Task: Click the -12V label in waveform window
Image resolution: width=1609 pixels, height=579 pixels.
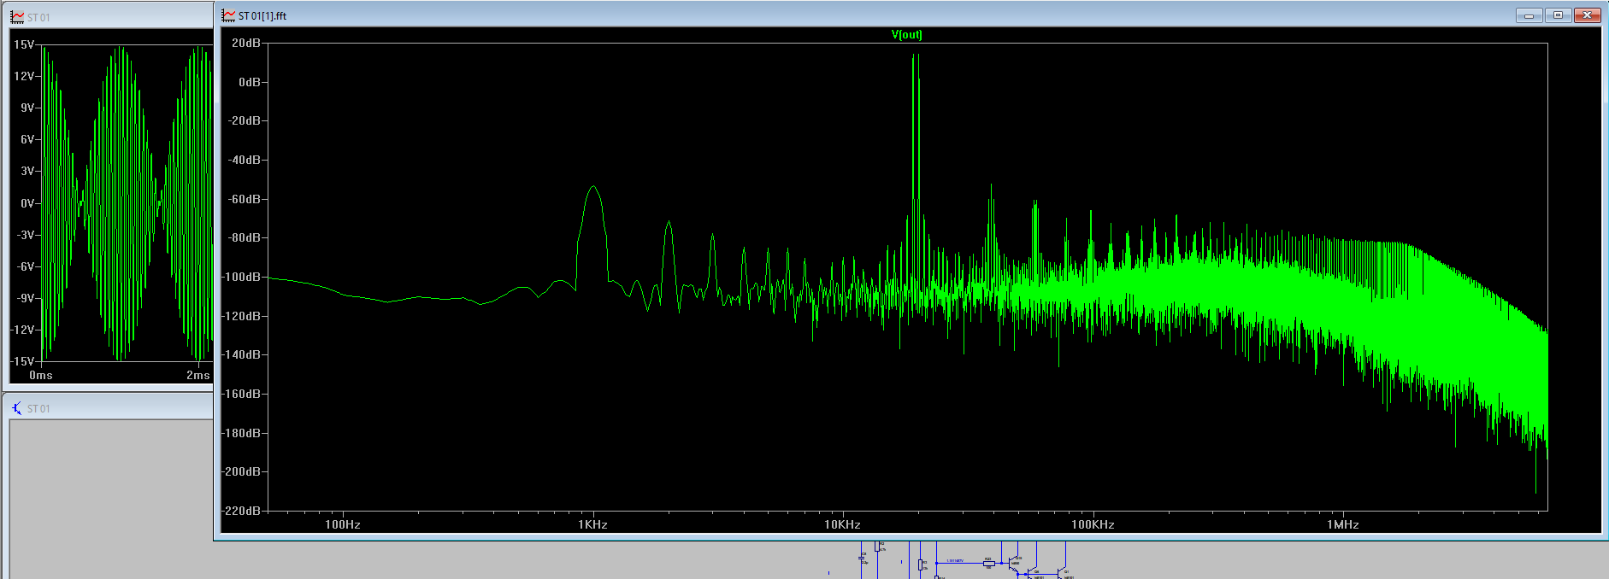Action: (x=22, y=330)
